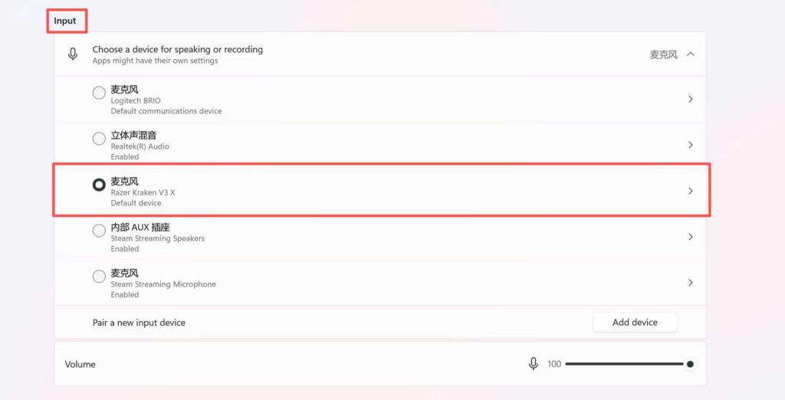This screenshot has width=785, height=400.
Task: Click the Razer Kraken V3 X device name
Action: (143, 192)
